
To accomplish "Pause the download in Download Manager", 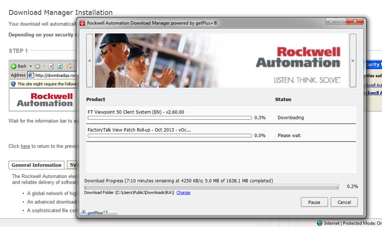I will click(314, 202).
